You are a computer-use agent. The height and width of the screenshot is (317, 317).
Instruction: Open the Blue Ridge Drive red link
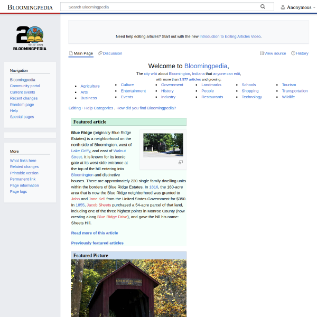coord(112,217)
